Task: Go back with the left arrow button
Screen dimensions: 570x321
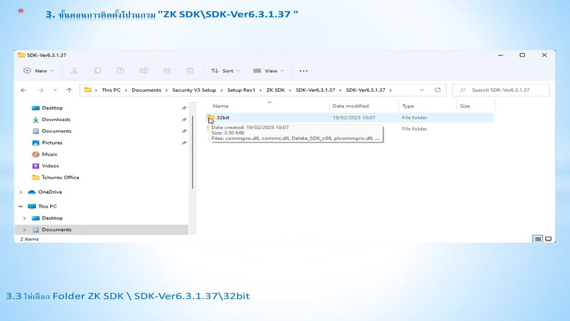Action: click(x=24, y=90)
